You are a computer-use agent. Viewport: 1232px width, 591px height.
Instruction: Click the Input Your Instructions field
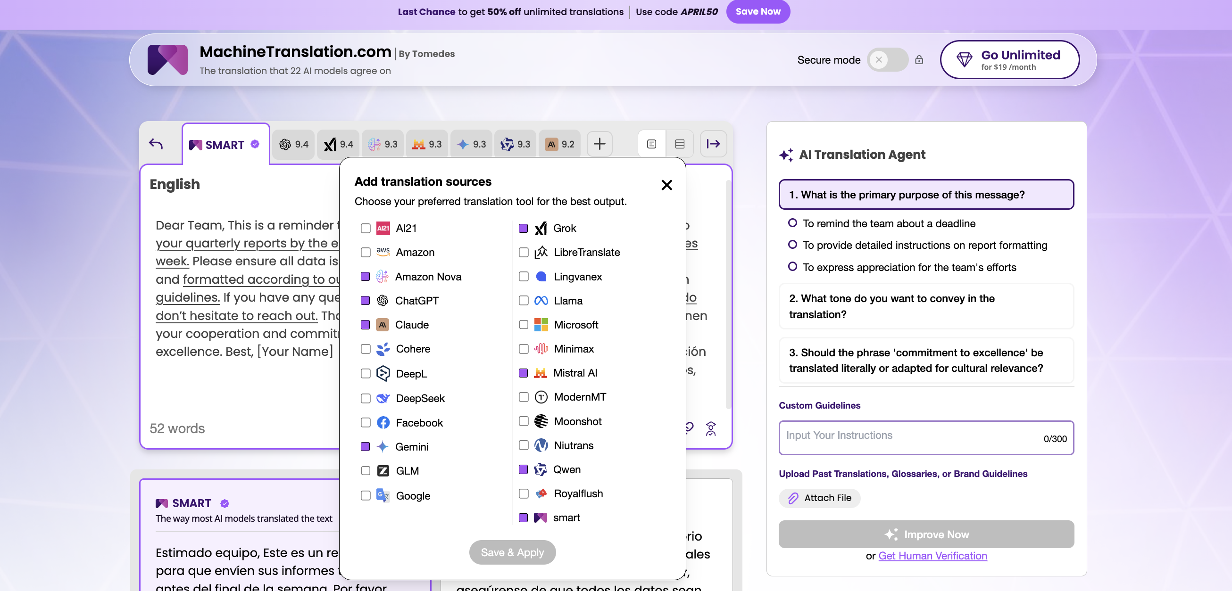tap(909, 437)
